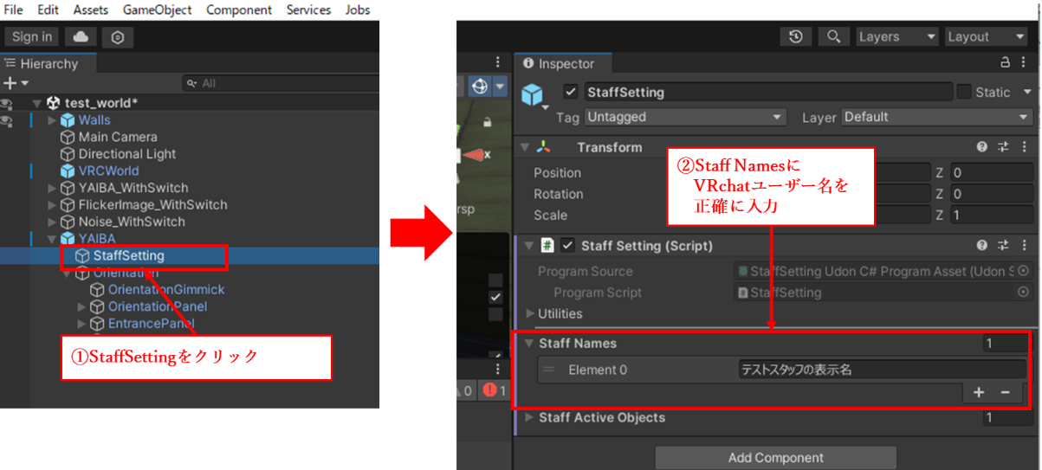Enable the Static checkbox

pos(964,92)
